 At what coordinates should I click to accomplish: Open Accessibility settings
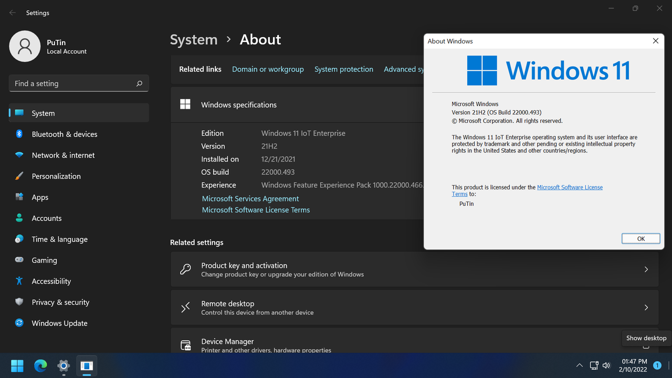(79, 281)
